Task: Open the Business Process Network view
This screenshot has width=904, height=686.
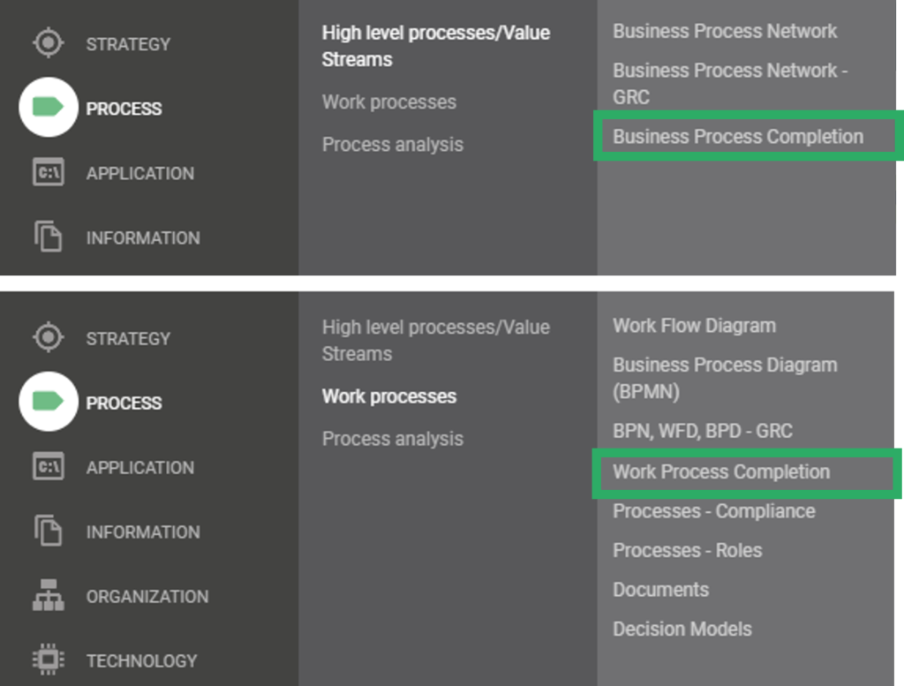Action: pyautogui.click(x=724, y=31)
